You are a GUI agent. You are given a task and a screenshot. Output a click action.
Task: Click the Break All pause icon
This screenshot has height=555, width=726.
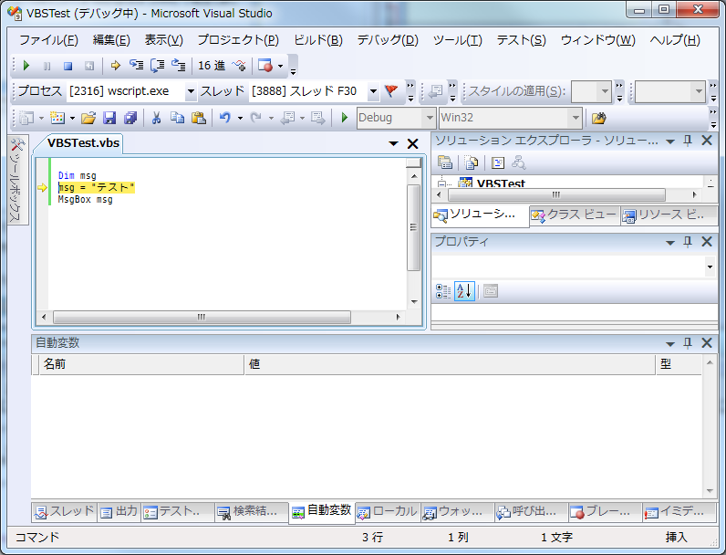pos(47,66)
